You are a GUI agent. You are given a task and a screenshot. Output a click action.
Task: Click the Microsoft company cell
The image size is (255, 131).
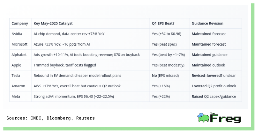click(x=20, y=44)
